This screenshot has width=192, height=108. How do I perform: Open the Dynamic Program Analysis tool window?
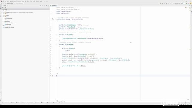point(28,103)
